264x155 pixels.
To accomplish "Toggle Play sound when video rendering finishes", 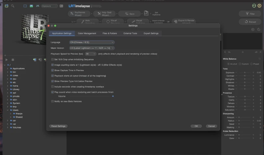I will click(x=52, y=92).
